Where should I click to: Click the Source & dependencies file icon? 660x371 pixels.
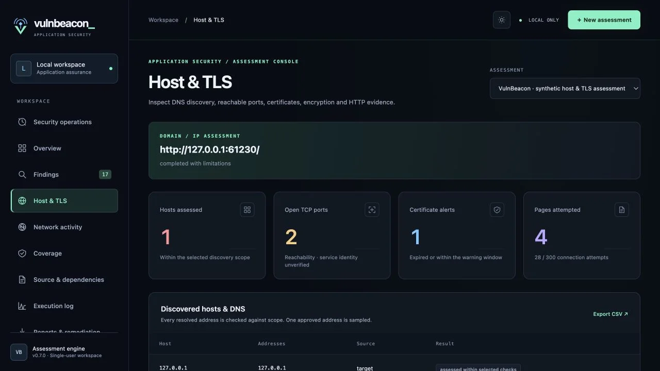[22, 280]
